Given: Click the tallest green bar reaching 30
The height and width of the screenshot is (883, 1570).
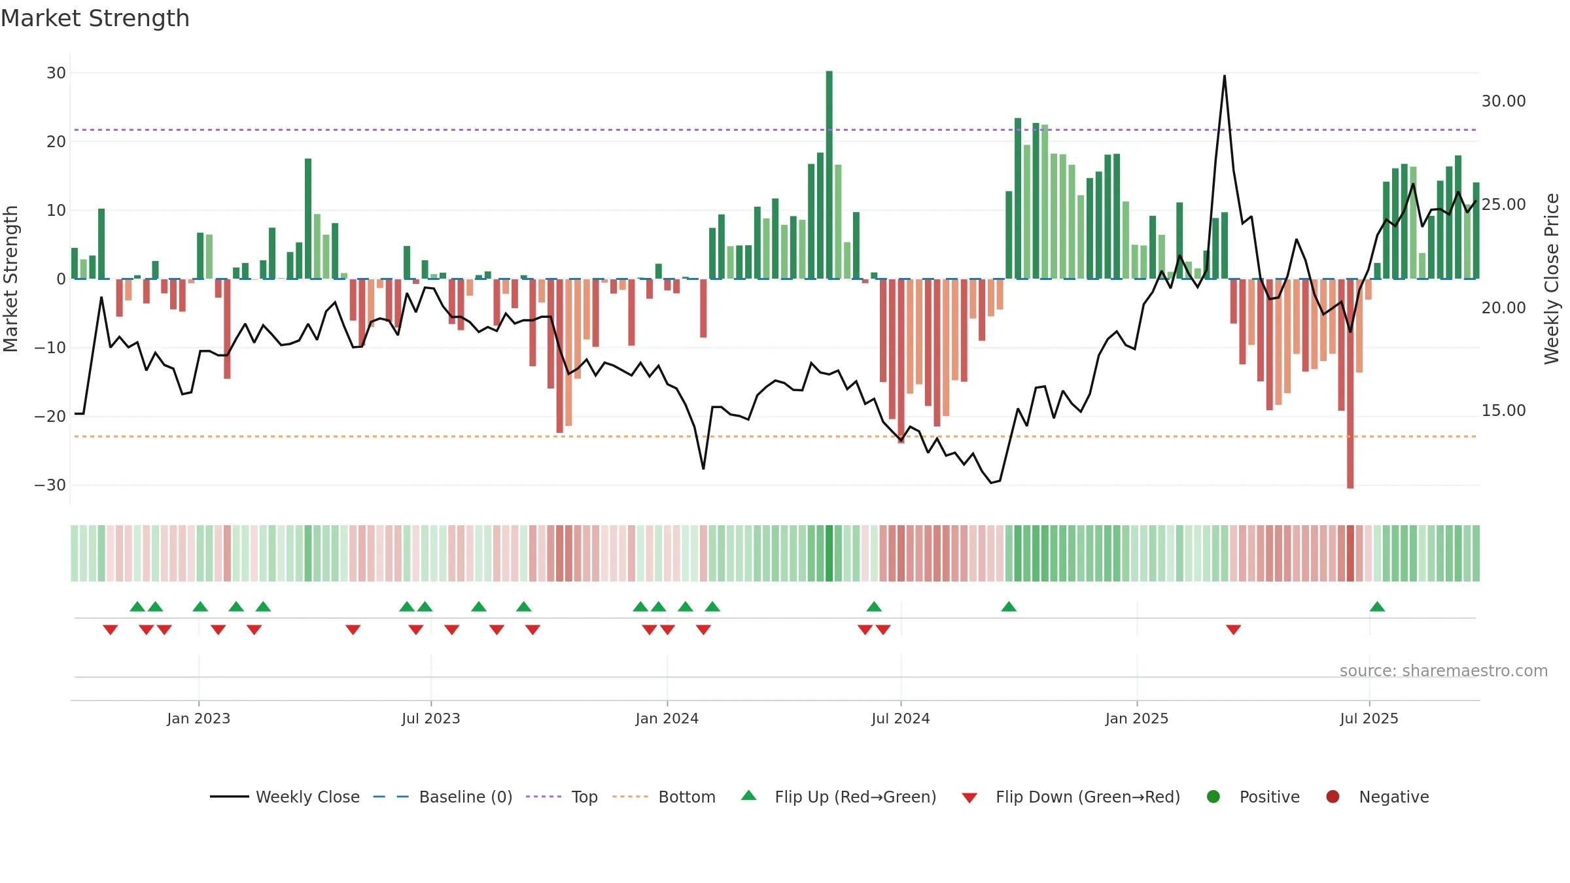Looking at the screenshot, I should point(829,175).
